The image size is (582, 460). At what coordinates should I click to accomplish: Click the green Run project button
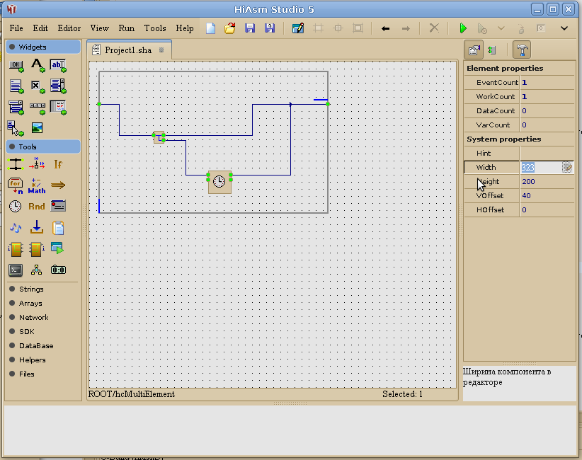(463, 28)
